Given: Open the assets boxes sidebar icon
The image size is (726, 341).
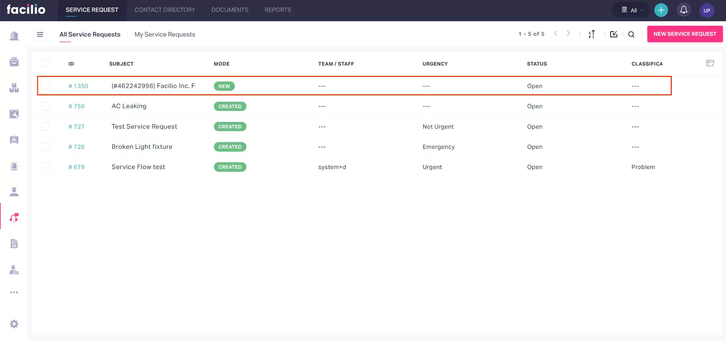Looking at the screenshot, I should (14, 88).
